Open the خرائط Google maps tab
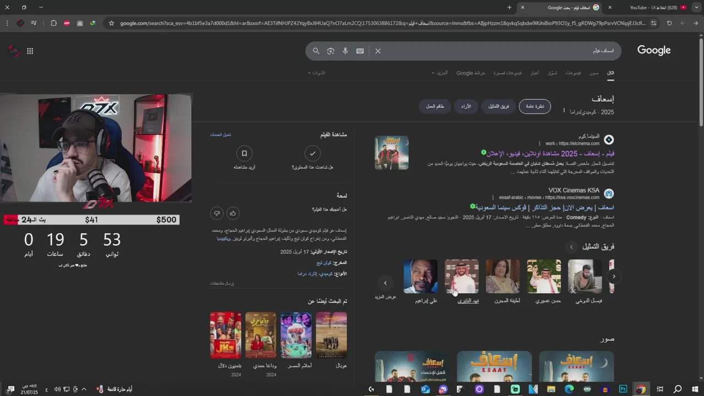The image size is (704, 396). (471, 73)
